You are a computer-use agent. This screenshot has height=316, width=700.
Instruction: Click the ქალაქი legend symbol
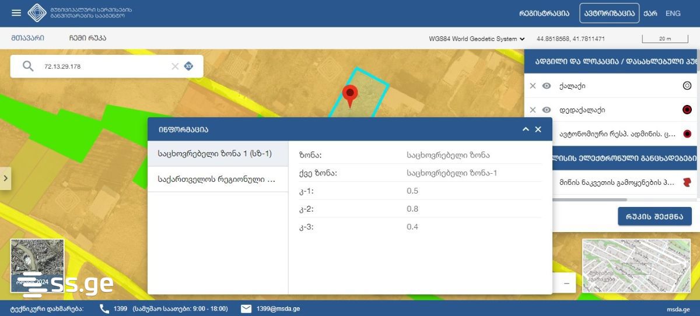[x=687, y=86]
